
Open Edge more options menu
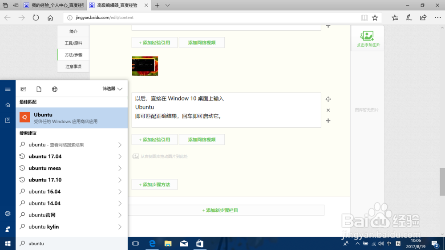click(x=437, y=18)
